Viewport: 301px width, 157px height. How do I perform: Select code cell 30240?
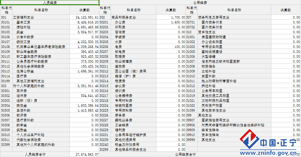click(105, 145)
